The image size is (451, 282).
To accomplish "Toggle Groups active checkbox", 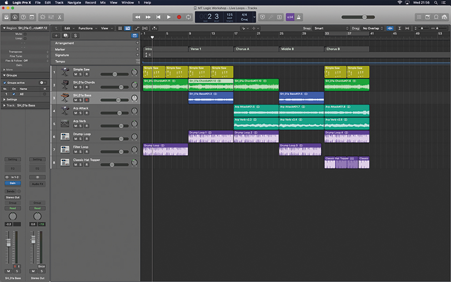I will click(x=5, y=83).
